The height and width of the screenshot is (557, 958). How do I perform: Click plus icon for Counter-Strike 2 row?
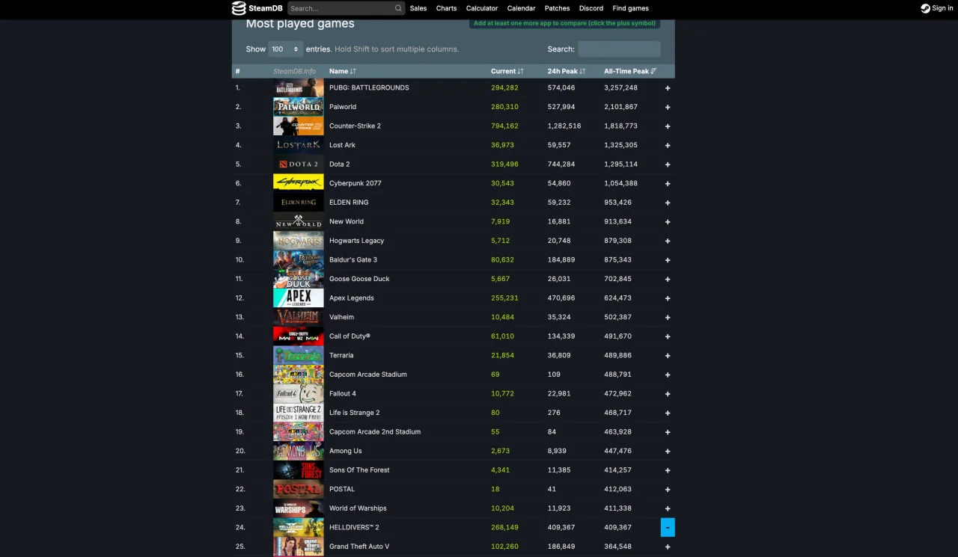tap(668, 126)
